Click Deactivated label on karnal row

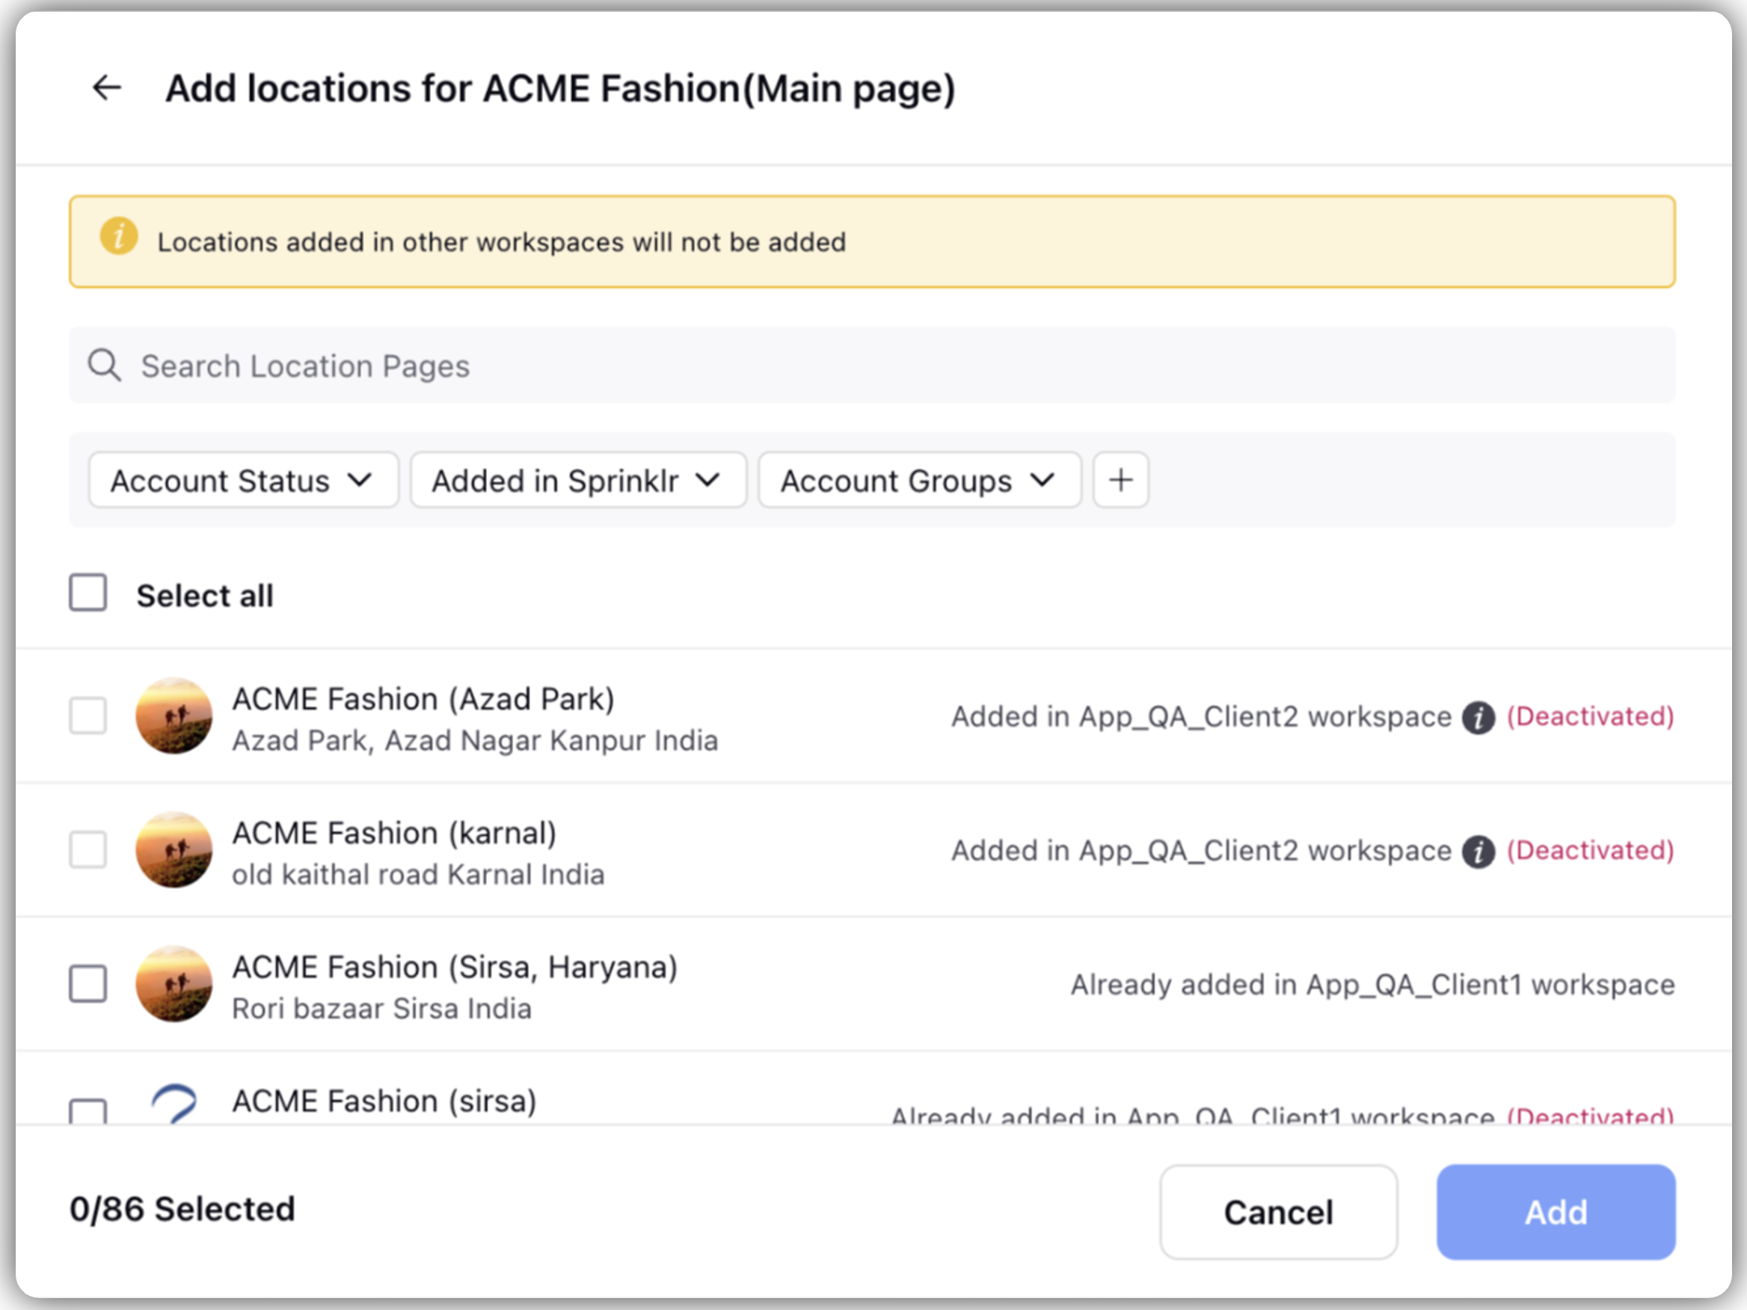[x=1591, y=850]
